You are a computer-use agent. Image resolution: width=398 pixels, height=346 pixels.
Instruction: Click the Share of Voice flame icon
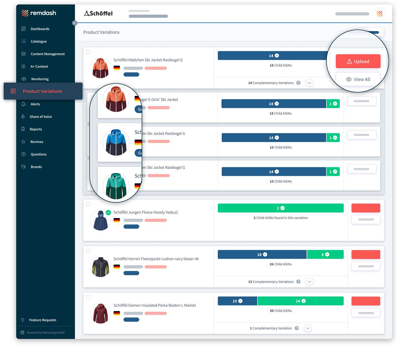pos(23,117)
